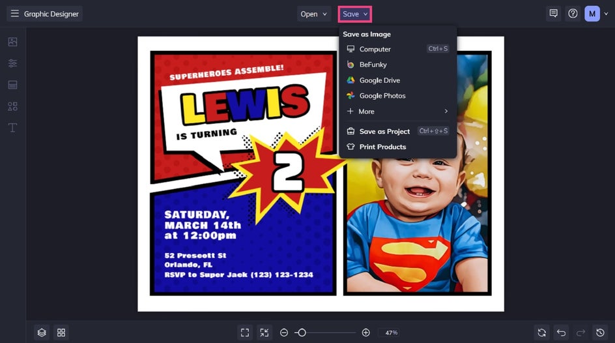Fit canvas to screen
Screen dimensions: 615x343
tap(245, 333)
